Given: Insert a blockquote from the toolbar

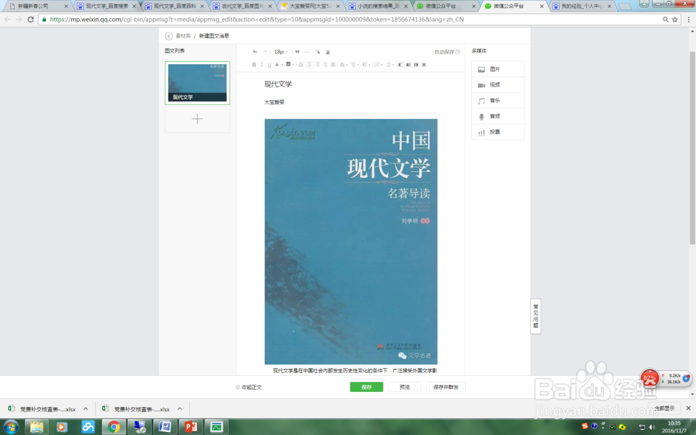Looking at the screenshot, I should 297,52.
